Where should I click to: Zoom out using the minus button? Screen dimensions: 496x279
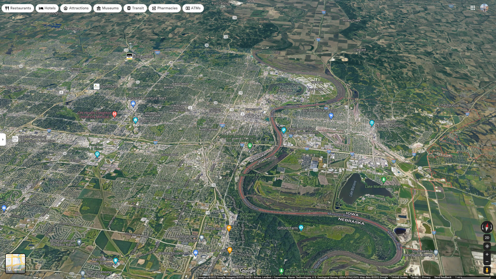[x=487, y=261]
